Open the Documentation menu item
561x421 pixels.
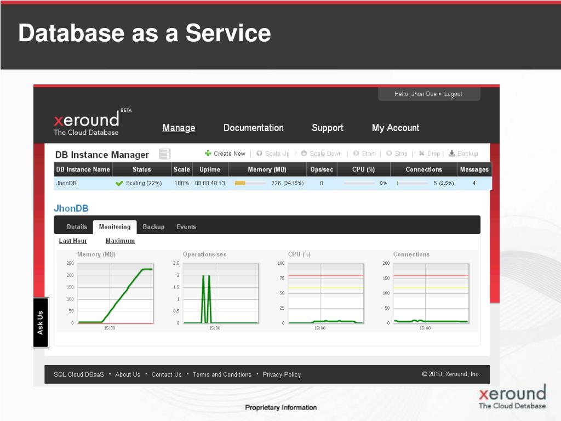click(253, 128)
